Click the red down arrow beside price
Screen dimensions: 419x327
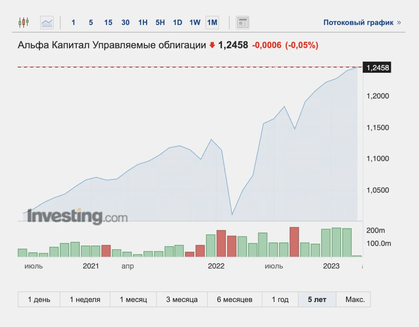[212, 45]
